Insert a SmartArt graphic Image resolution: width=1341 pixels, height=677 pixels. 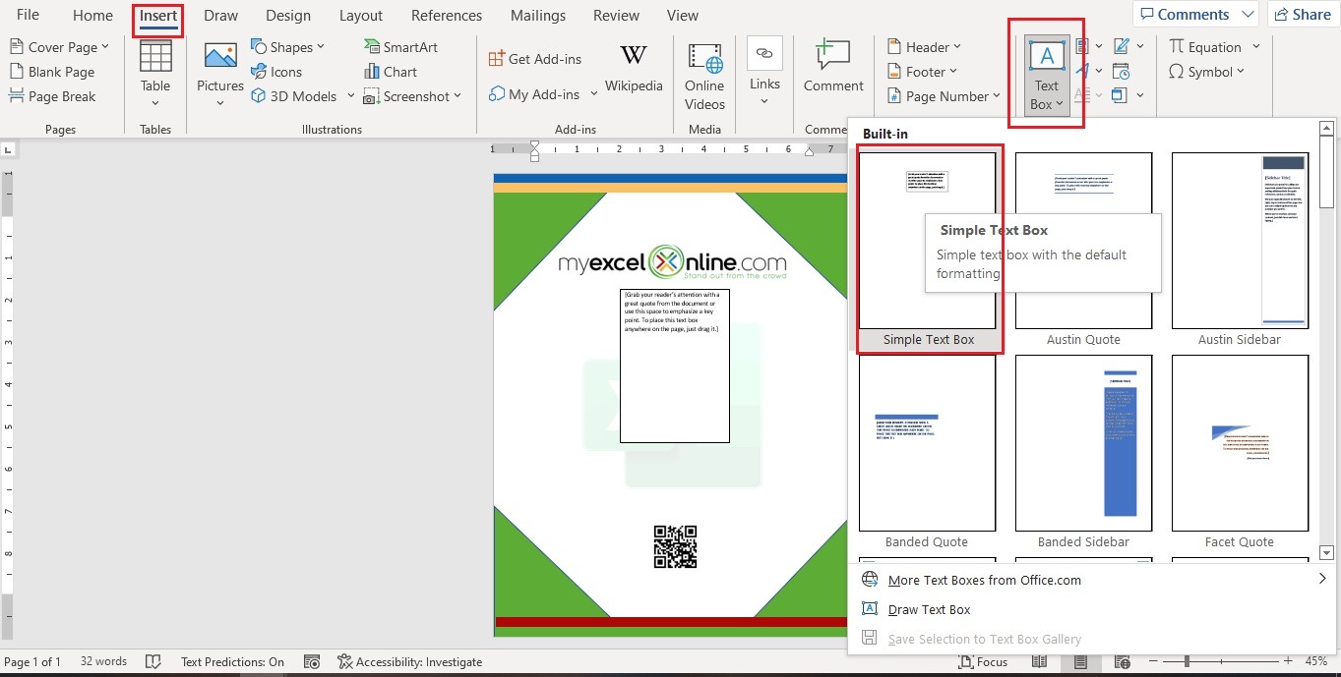point(400,47)
